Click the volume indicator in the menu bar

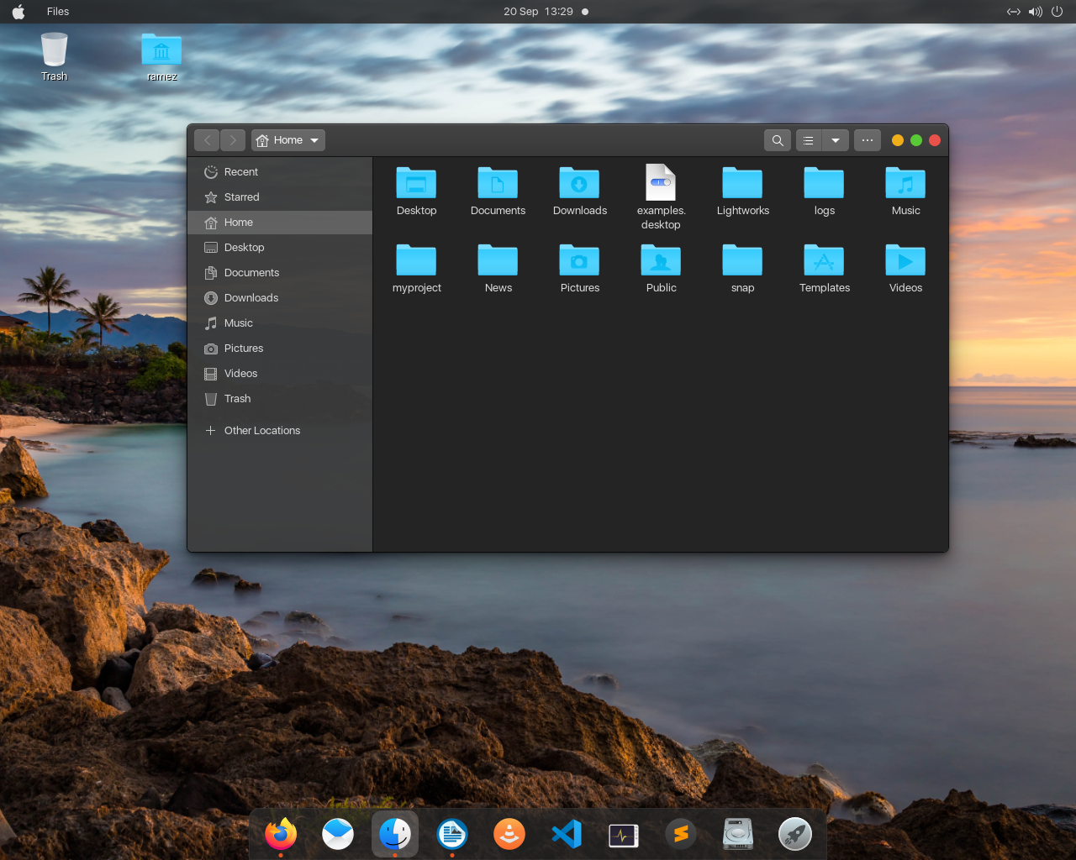point(1035,11)
